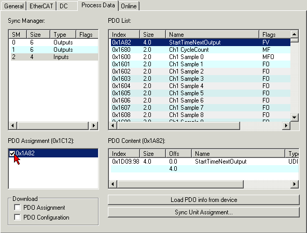307x233 pixels.
Task: Click Size column header in Sync Manager
Action: tap(38, 34)
